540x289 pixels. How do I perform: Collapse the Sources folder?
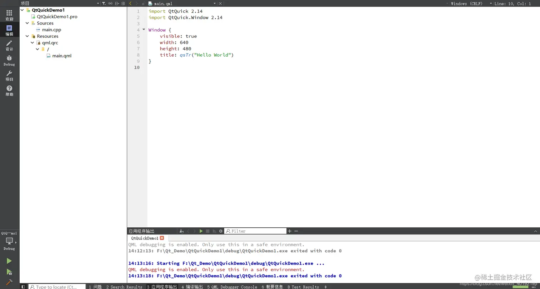pyautogui.click(x=27, y=23)
